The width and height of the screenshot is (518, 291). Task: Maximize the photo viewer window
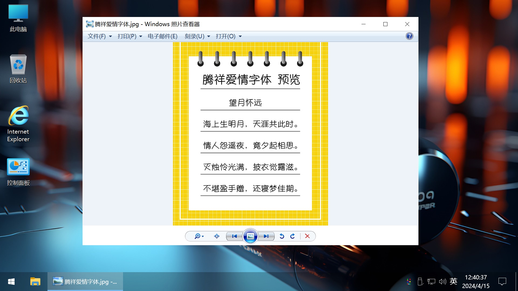click(385, 24)
